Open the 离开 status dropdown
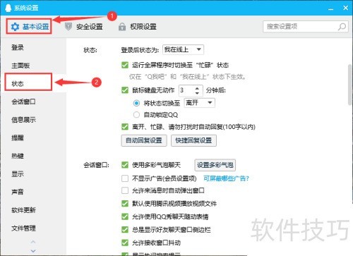 (199, 103)
